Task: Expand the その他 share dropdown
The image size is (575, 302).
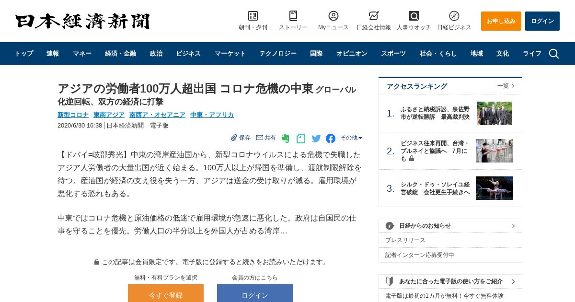Action: click(x=351, y=138)
